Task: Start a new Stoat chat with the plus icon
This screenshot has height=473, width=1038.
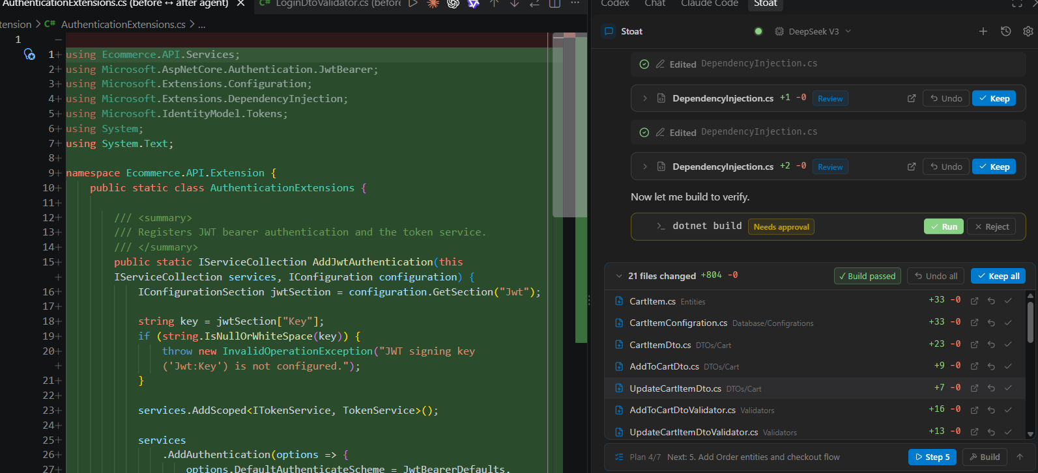Action: (983, 31)
